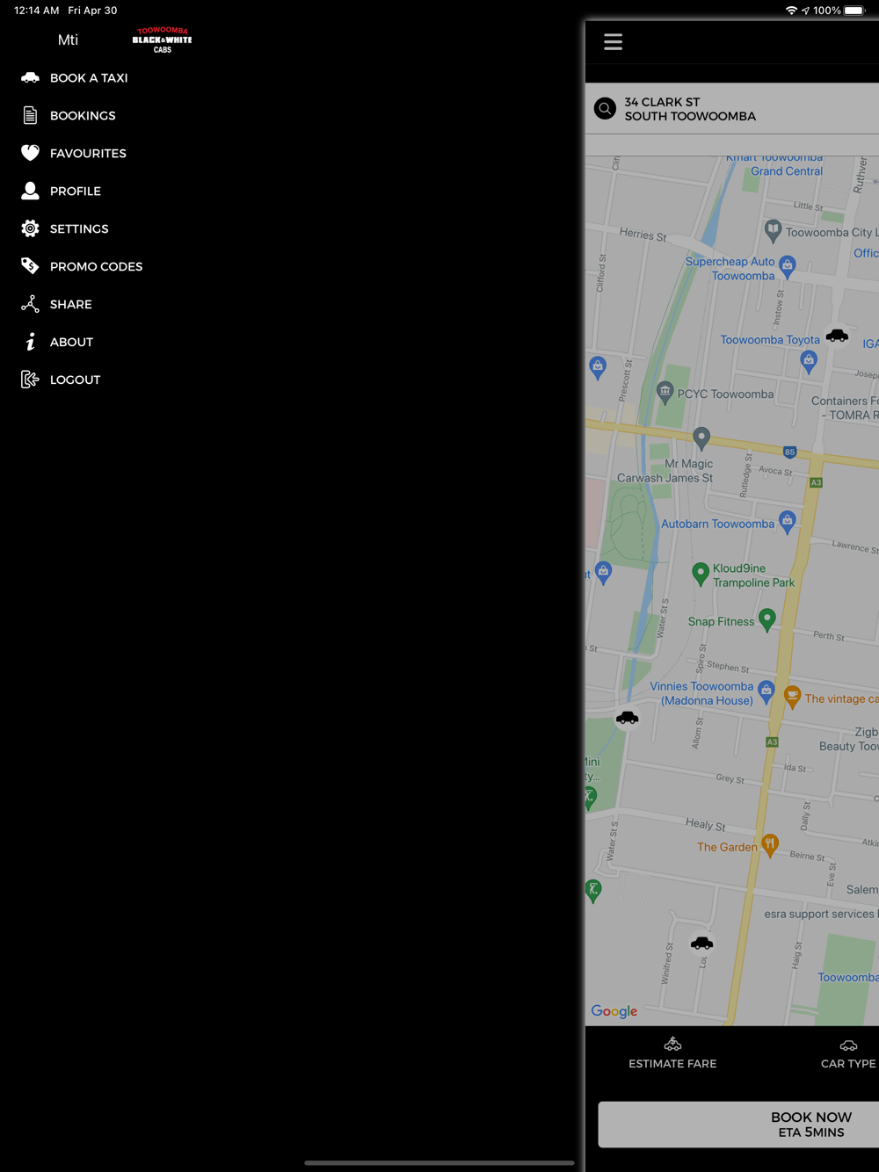Screen dimensions: 879x1172
Task: Click the About info icon
Action: [30, 342]
